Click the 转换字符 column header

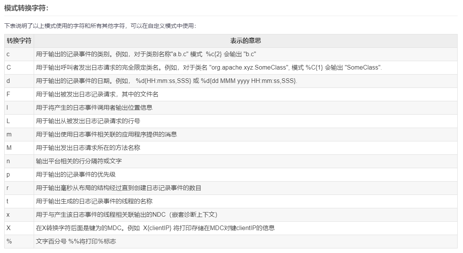[x=19, y=41]
